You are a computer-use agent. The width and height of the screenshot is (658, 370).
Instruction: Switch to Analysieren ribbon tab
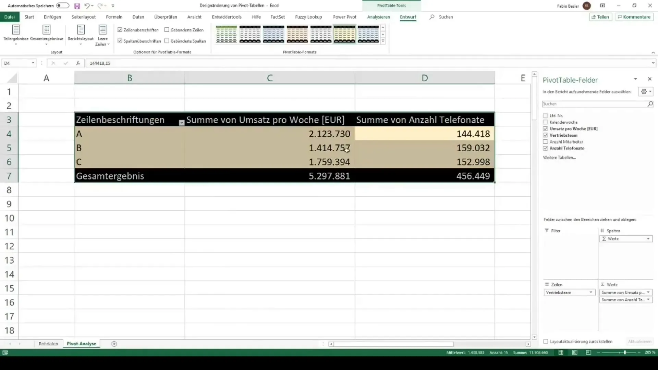click(378, 17)
